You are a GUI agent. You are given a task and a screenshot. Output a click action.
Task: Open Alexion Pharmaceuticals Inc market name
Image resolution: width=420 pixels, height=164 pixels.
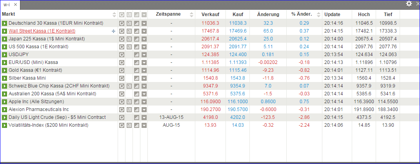pos(38,109)
